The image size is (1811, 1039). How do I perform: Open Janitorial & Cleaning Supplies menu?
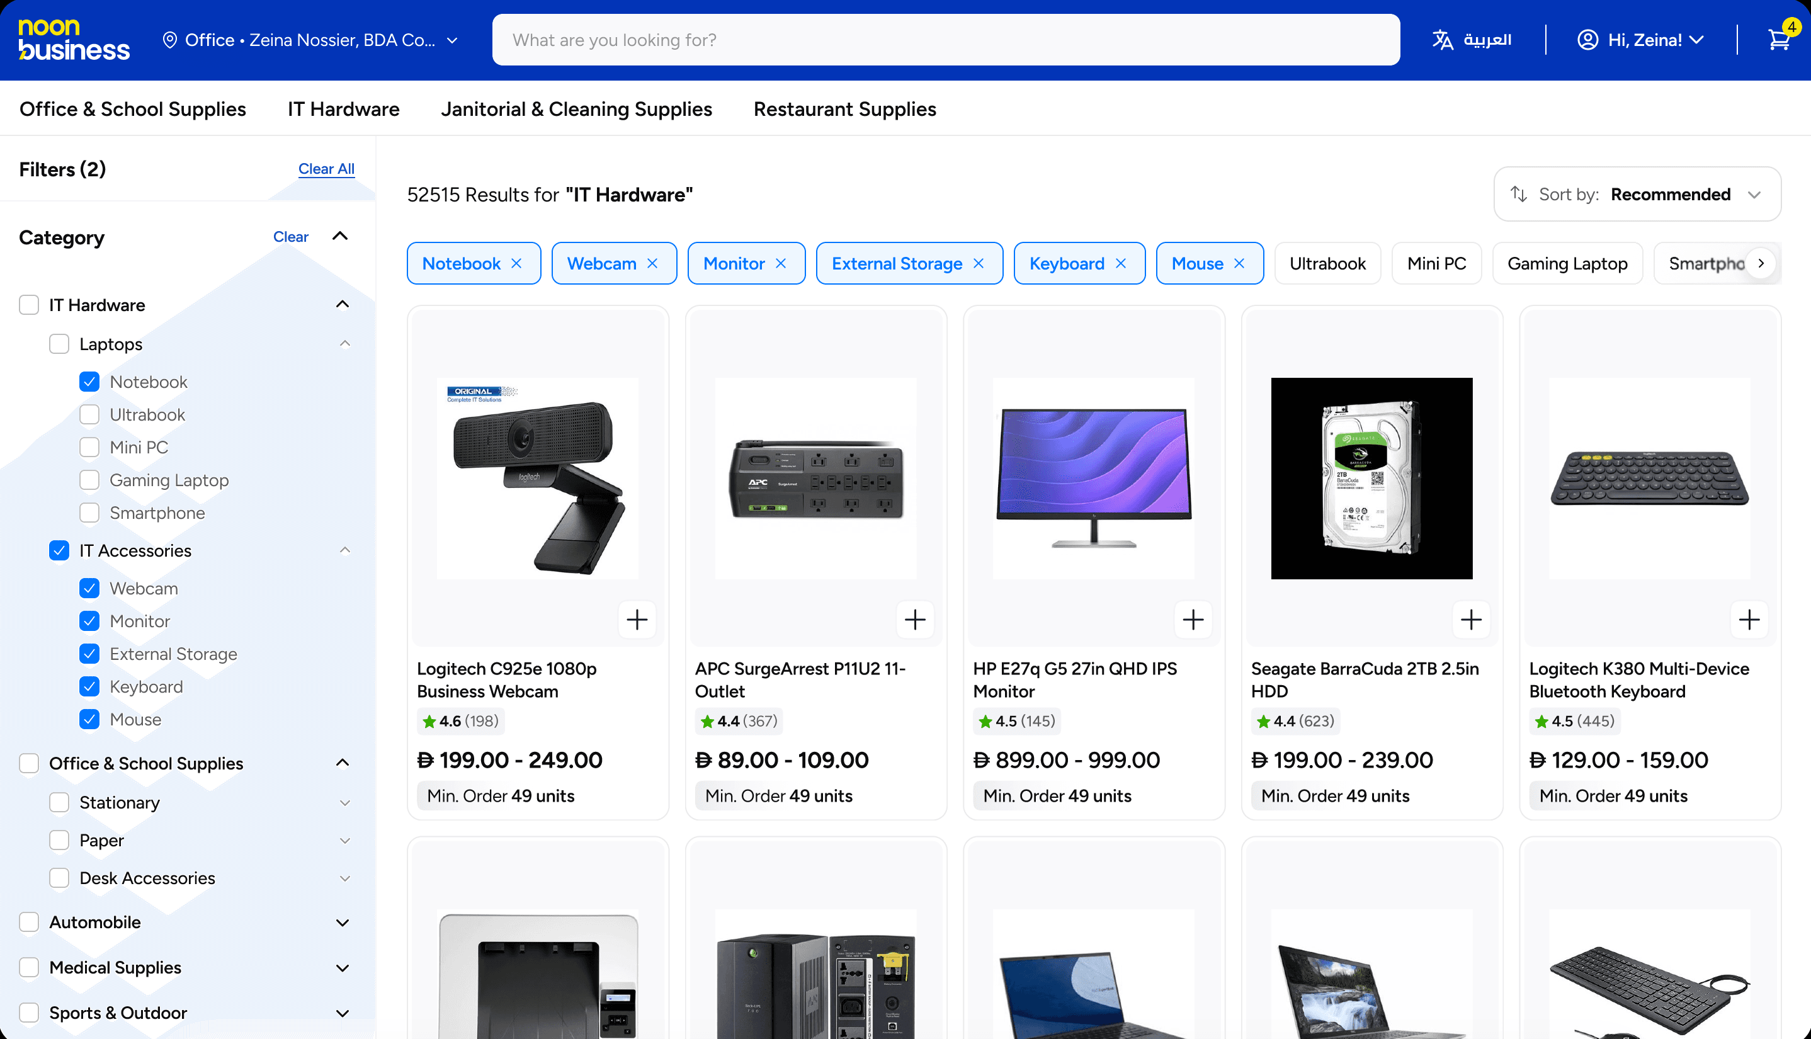[577, 108]
